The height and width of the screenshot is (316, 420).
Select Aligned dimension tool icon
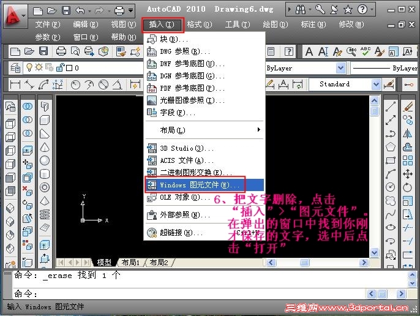point(29,85)
